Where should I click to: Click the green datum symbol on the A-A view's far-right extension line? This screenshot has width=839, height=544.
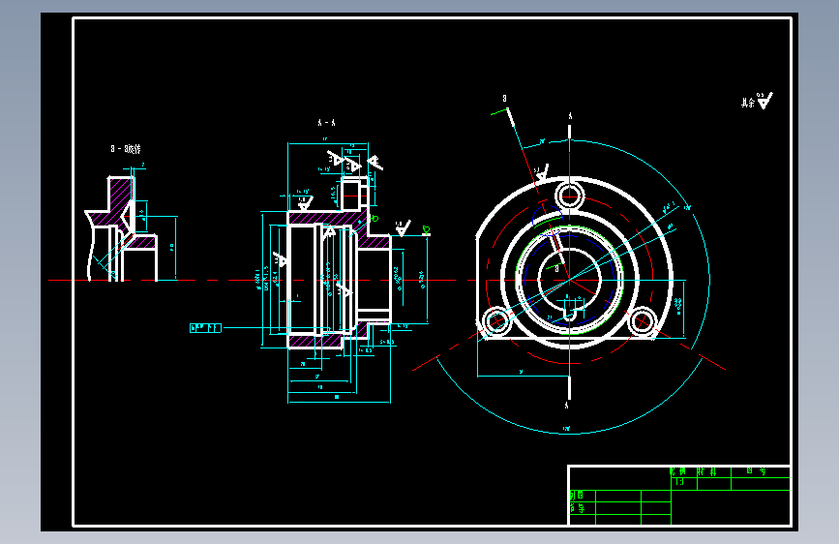pos(426,230)
